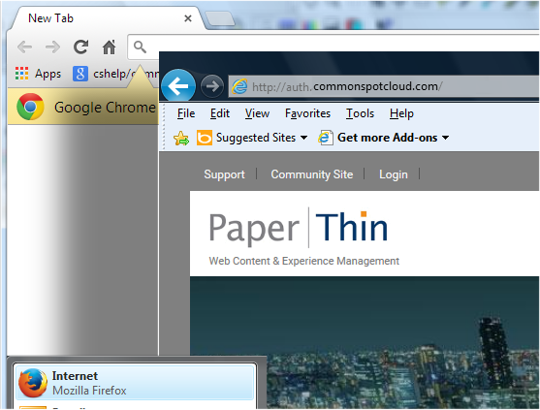Screen dimensions: 540x410
Task: Open the Community Site link
Action: pos(311,174)
